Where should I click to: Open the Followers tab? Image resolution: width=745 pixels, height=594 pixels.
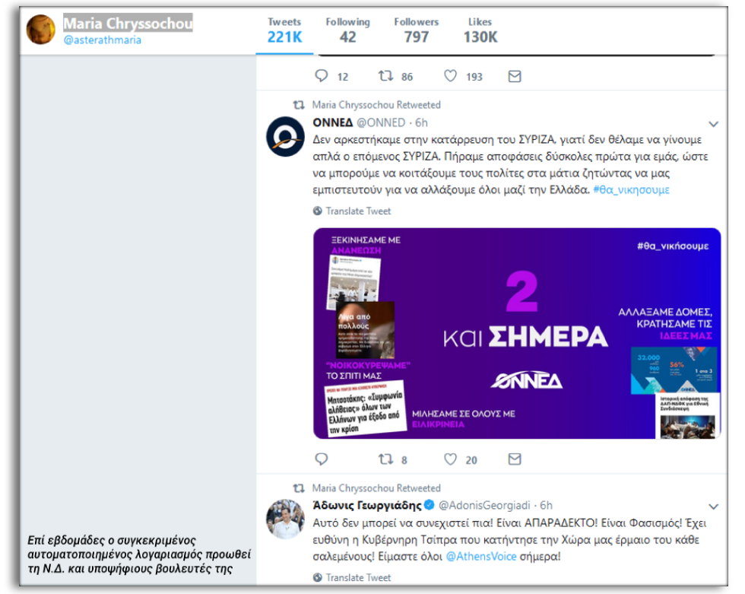pos(417,30)
